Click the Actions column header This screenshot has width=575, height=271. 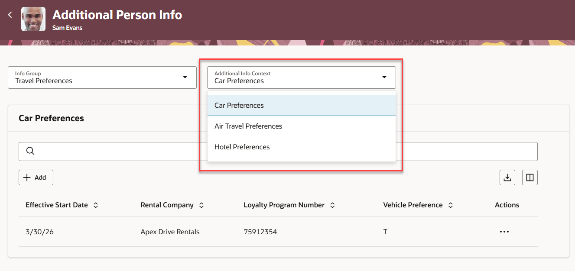[507, 205]
